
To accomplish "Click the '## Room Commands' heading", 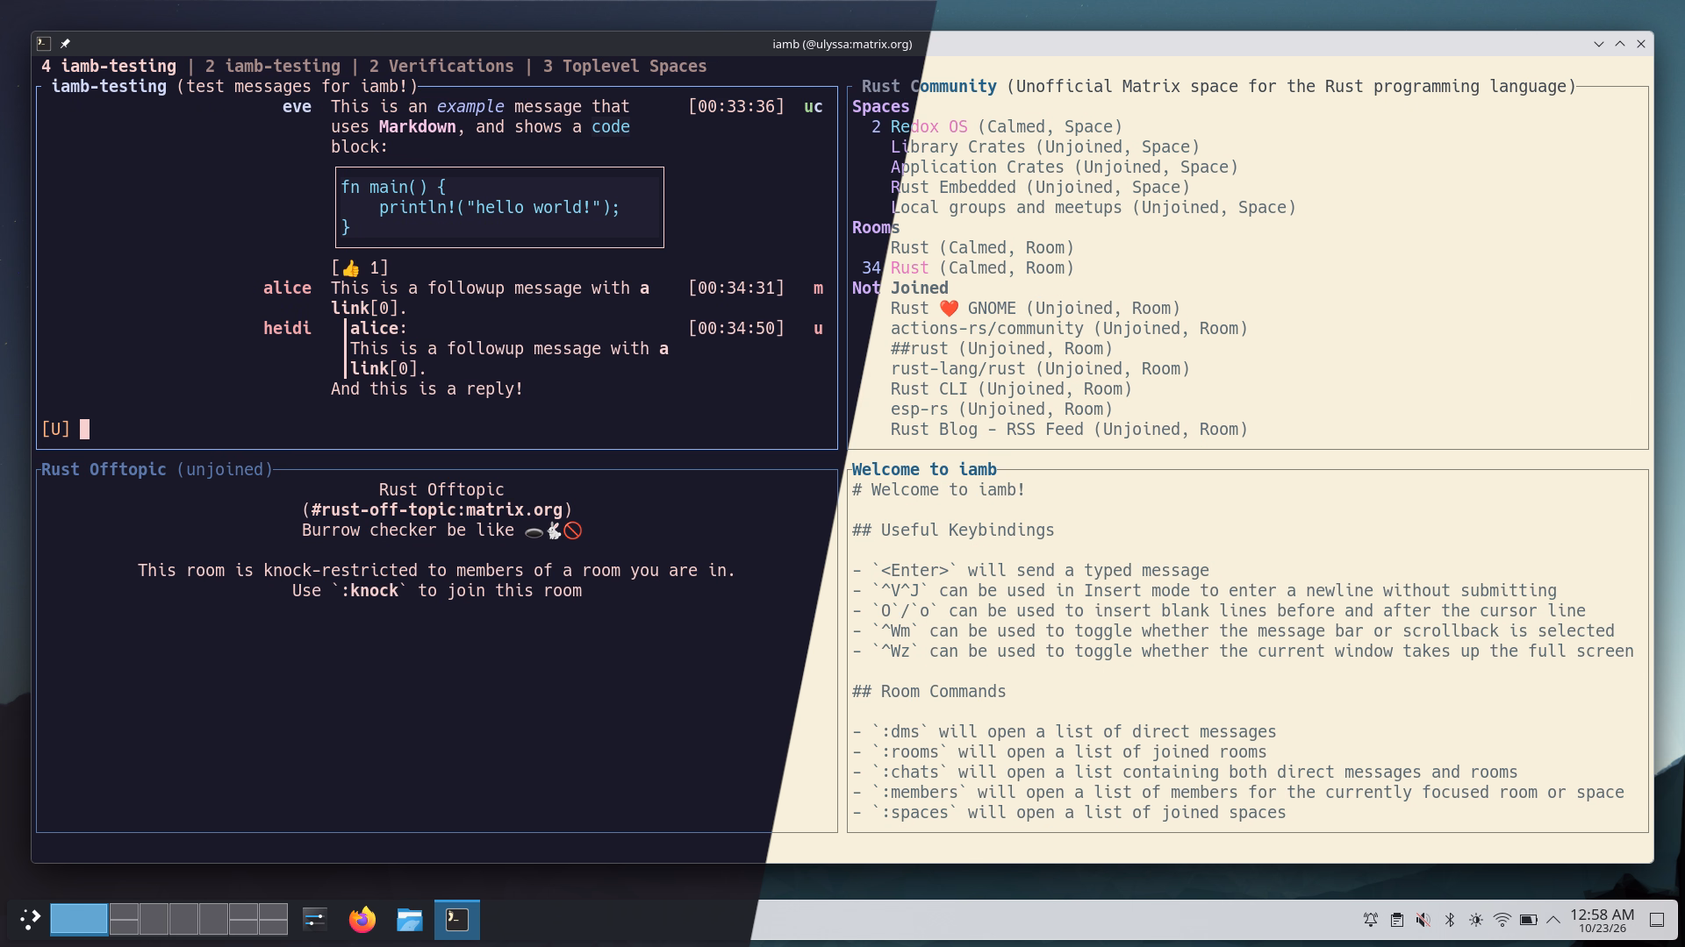I will pyautogui.click(x=929, y=691).
